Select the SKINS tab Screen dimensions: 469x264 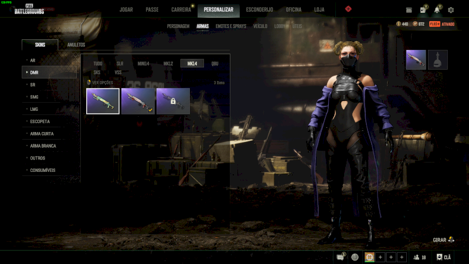click(x=40, y=45)
